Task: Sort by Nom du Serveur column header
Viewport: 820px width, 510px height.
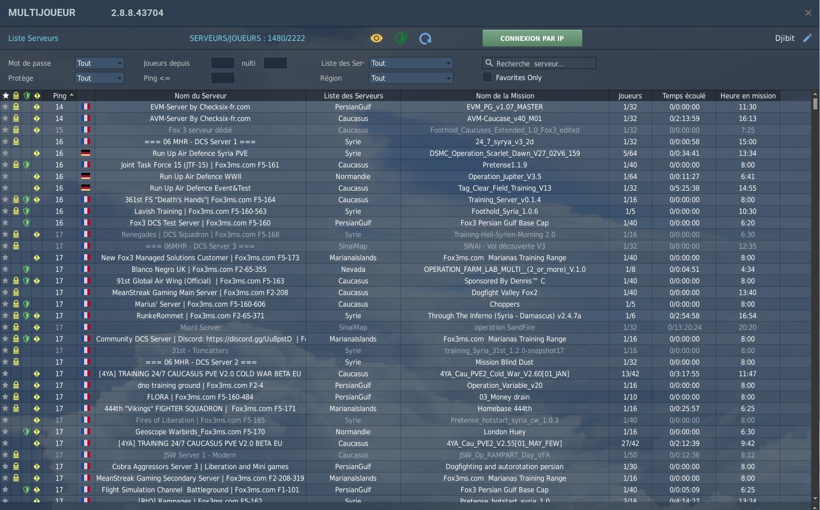Action: pos(201,96)
